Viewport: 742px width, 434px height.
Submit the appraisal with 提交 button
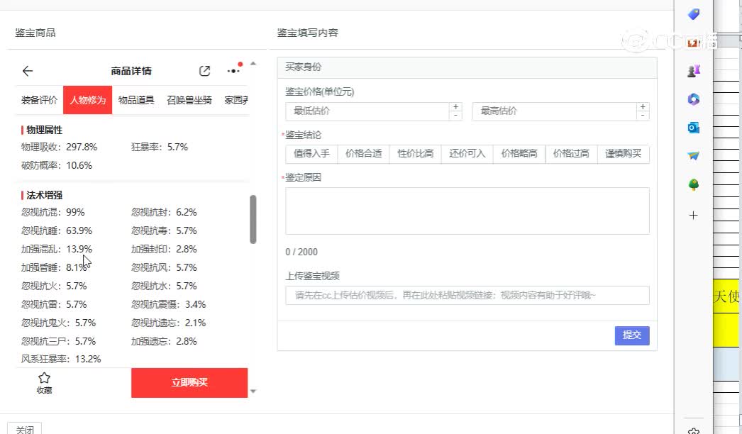[631, 335]
